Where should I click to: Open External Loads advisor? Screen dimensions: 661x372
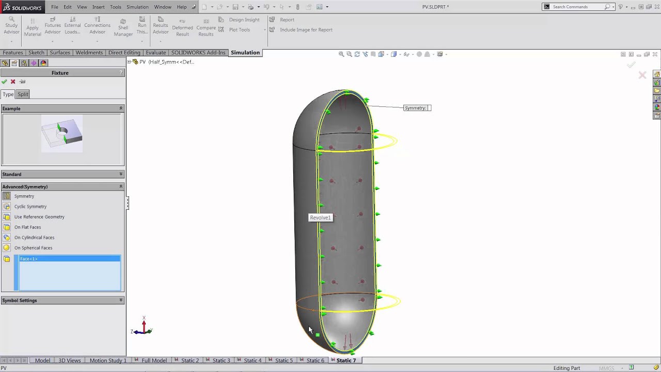(x=72, y=25)
